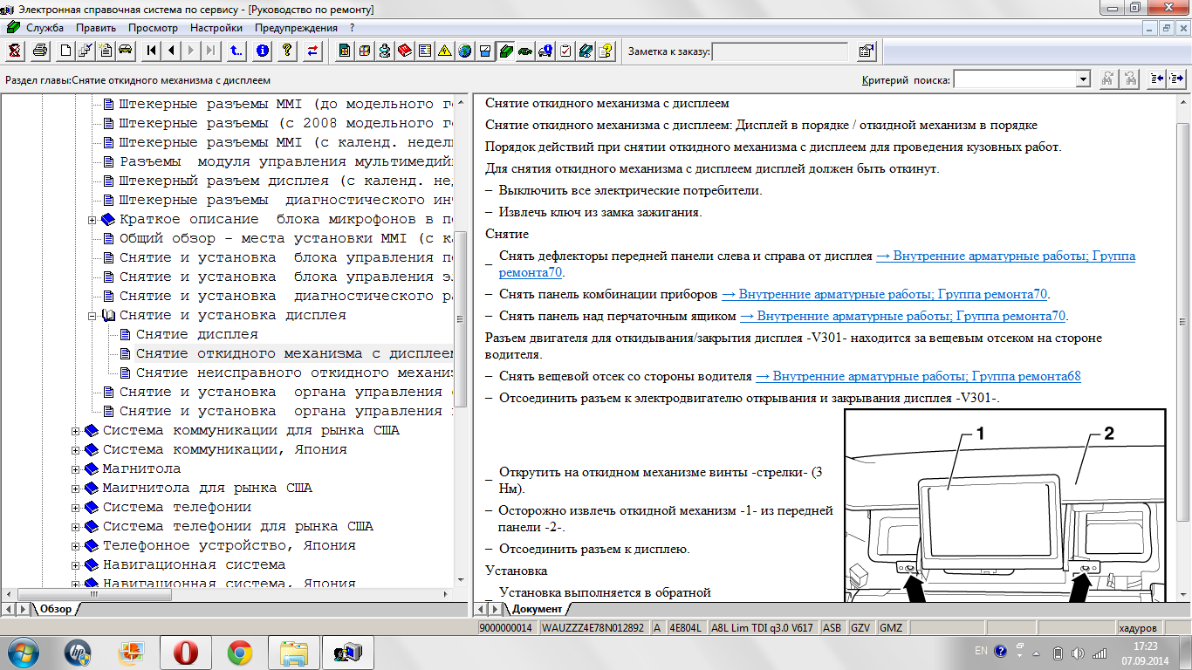Click the yellow question mark toolbar icon
The width and height of the screenshot is (1192, 670).
click(x=286, y=51)
